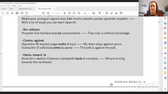Image resolution: width=168 pixels, height=94 pixels.
Task: Open the teal Optimize PDF tool in right pane
Action: coord(165,63)
